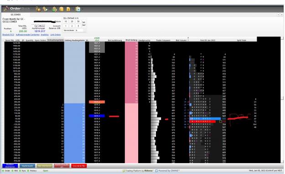Image resolution: width=285 pixels, height=174 pixels.
Task: Click the yellow note icon marked with r
Action: pos(68,9)
